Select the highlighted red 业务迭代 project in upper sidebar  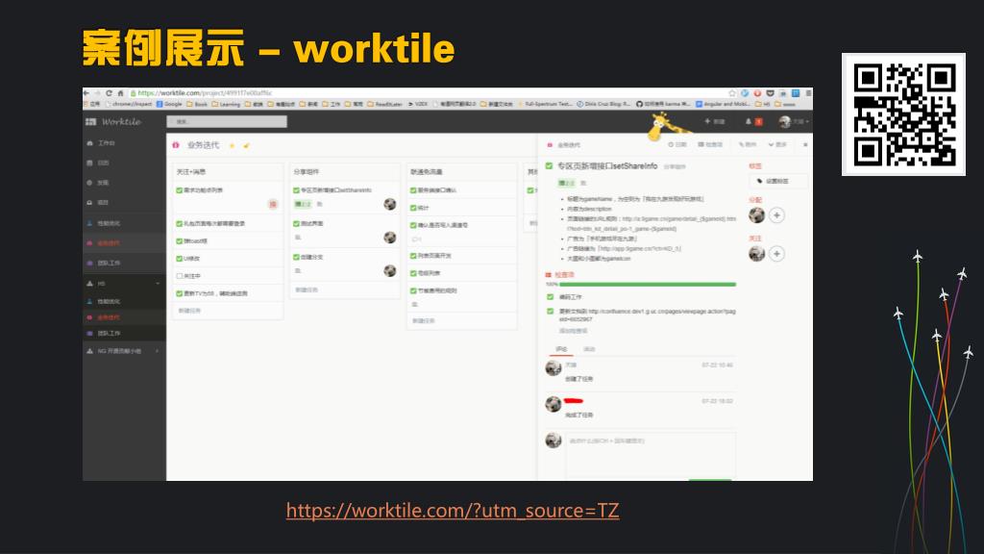104,243
